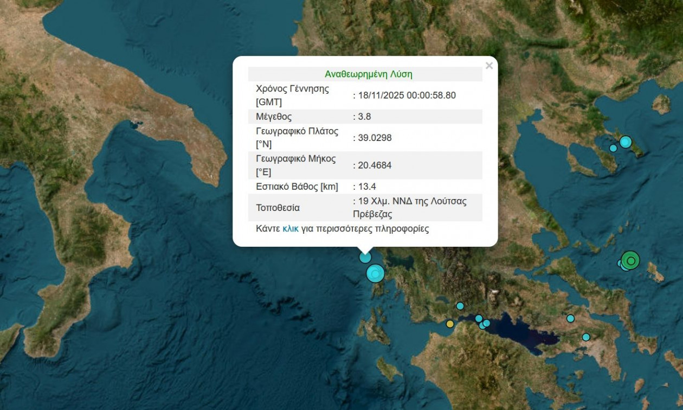Screen dimensions: 683x410
Task: Click the cyan marker overlapping the green Aegean epicenter
Action: (x=620, y=263)
